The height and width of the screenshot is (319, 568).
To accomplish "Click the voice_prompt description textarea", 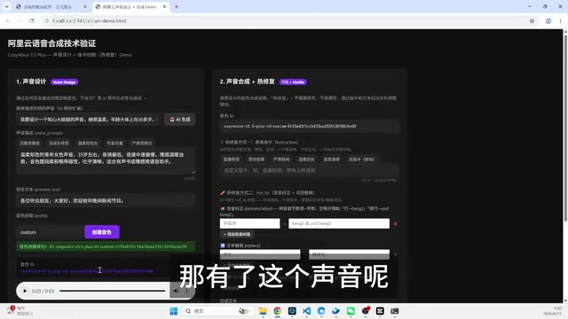I will tap(106, 160).
